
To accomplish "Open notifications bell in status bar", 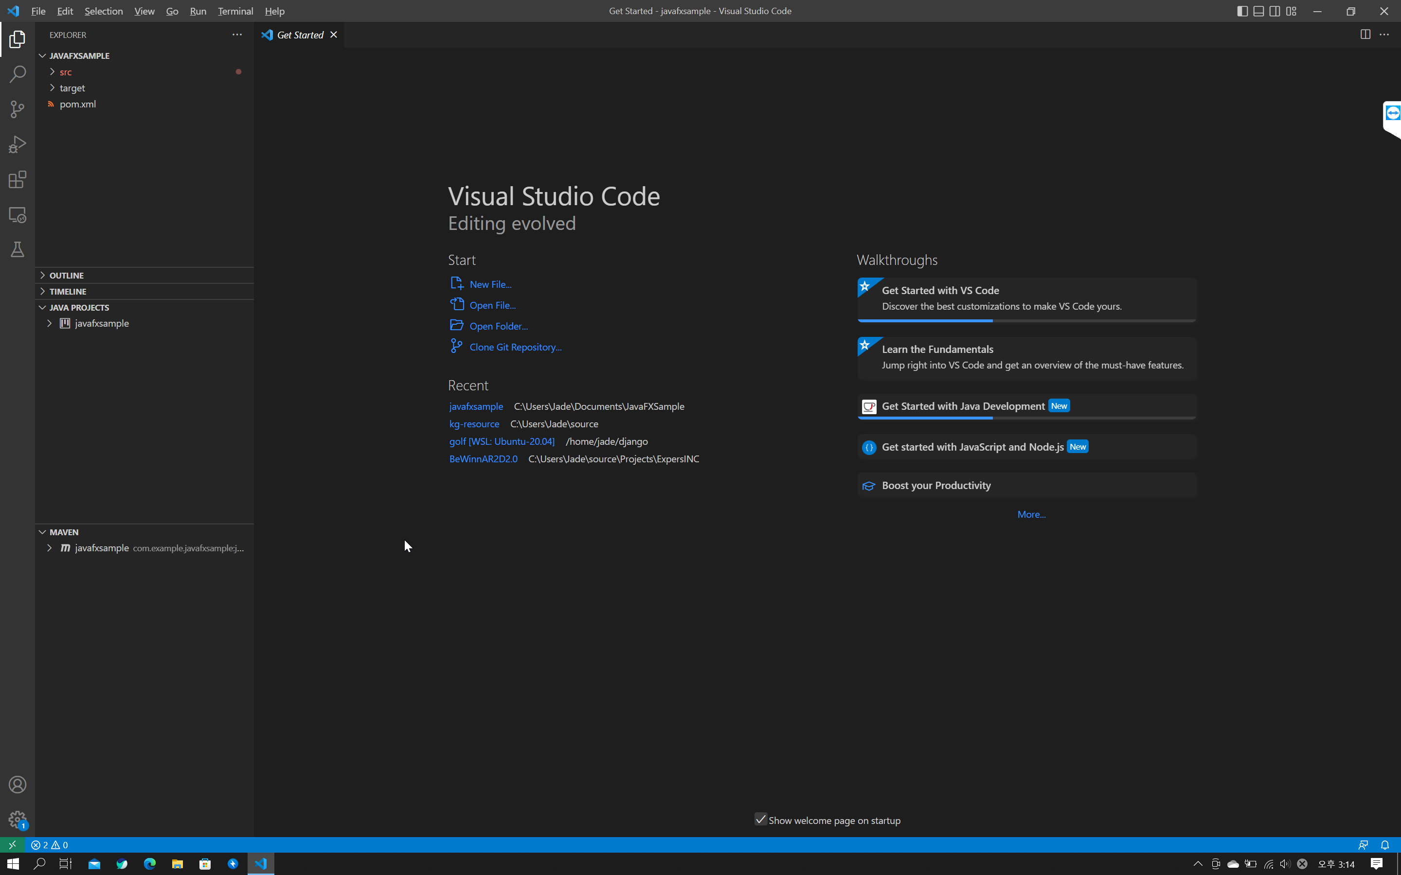I will [x=1385, y=844].
